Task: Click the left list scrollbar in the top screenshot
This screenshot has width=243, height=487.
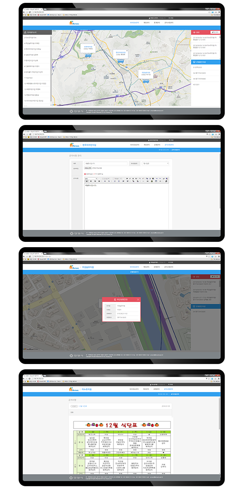Action: coord(51,69)
